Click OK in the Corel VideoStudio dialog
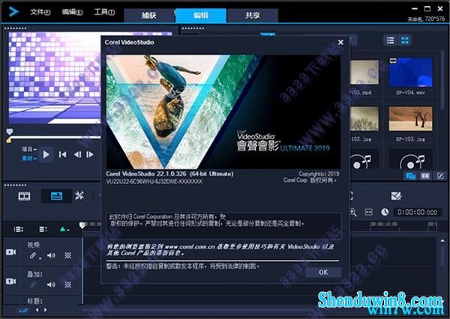This screenshot has height=319, width=450. point(323,273)
